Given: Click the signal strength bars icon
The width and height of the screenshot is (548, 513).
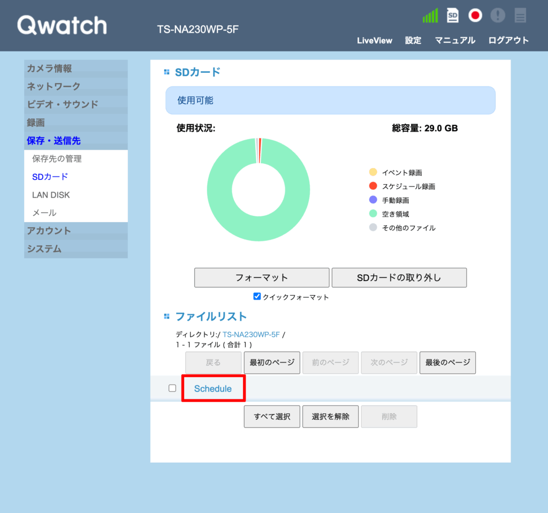Looking at the screenshot, I should 430,16.
